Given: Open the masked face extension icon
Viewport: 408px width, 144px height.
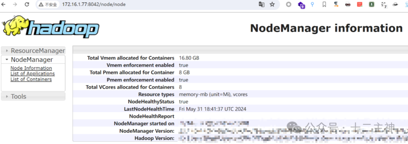Looking at the screenshot, I should (x=348, y=5).
